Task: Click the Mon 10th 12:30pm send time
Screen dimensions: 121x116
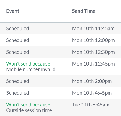Action: [x=93, y=52]
